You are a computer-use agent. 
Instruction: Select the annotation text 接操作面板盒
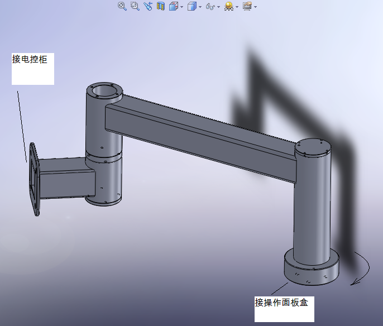pyautogui.click(x=281, y=303)
